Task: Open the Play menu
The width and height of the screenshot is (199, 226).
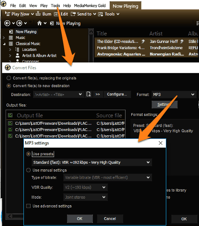Action: (x=44, y=6)
